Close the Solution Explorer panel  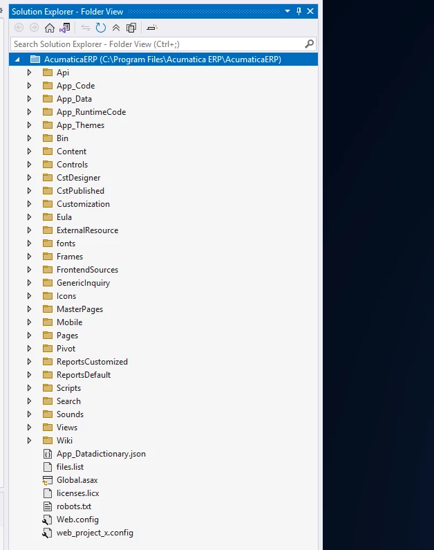[x=310, y=11]
